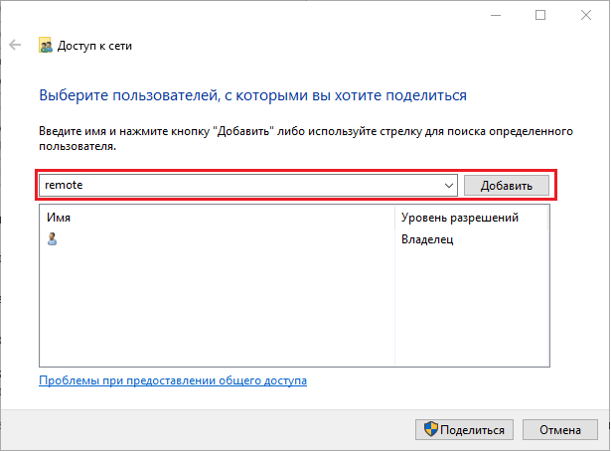
Task: Click into the user name field containing 'remote'
Action: 238,186
